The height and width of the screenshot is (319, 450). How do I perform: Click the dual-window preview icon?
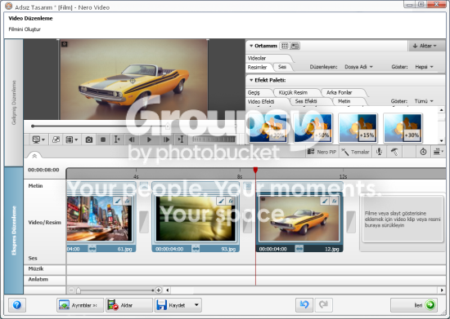56,140
